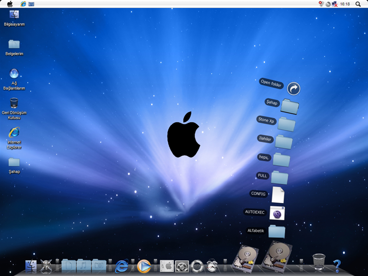Image resolution: width=368 pixels, height=276 pixels.
Task: Click the silver X-shaped icon in the dock
Action: pos(46,266)
